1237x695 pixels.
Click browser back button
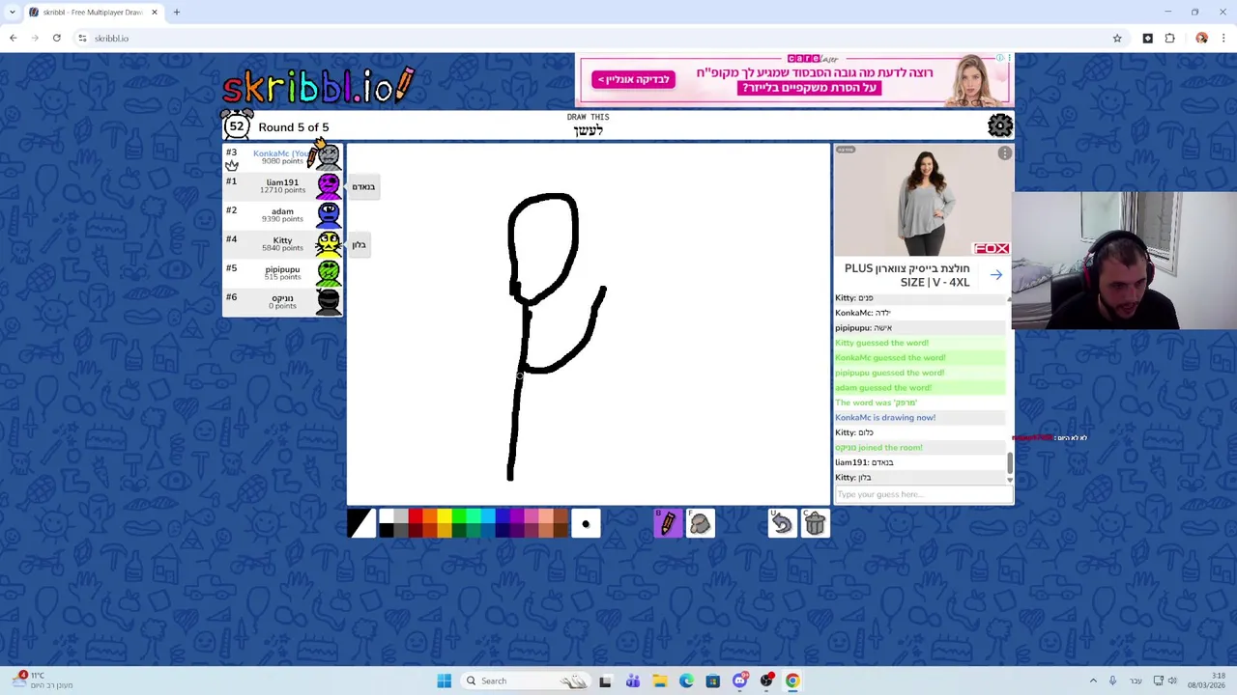[x=13, y=38]
